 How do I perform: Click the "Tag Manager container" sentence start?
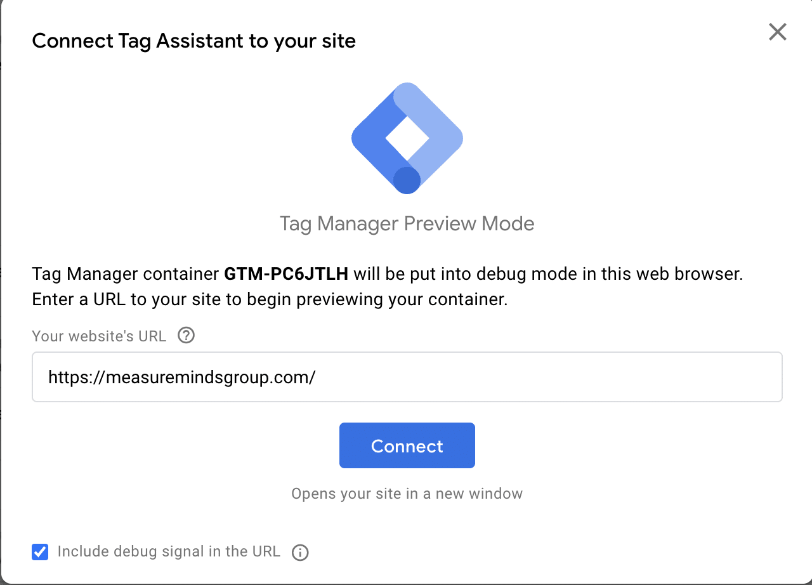[126, 275]
